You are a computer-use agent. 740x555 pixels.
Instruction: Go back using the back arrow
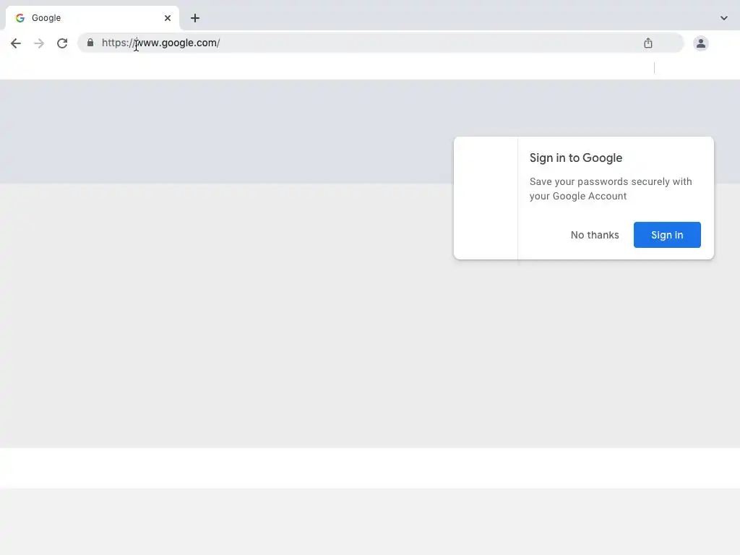pos(16,43)
